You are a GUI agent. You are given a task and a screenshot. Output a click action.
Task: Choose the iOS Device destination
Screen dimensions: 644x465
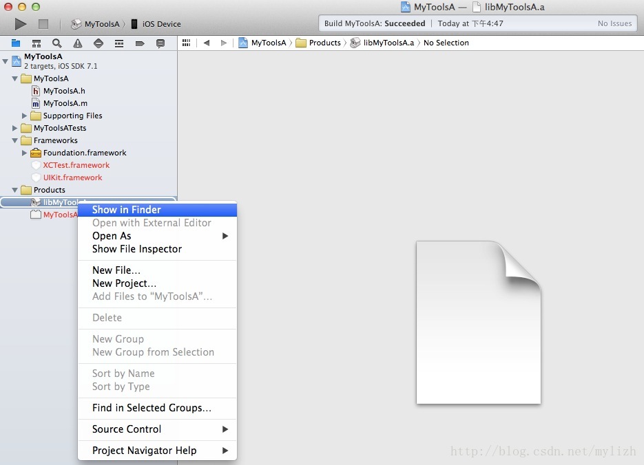click(156, 24)
